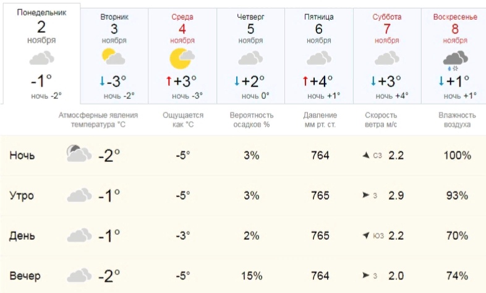Click the rain and snow cloud icon on Sunday

click(455, 61)
